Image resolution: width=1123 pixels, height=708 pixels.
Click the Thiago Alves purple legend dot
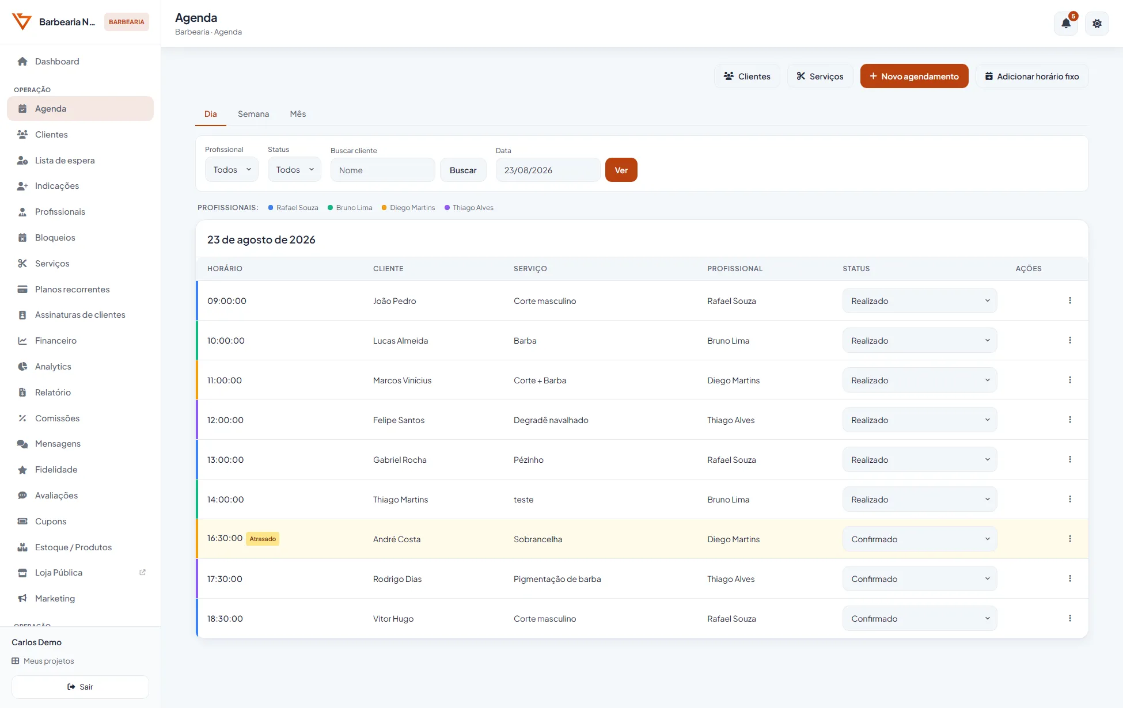click(x=447, y=208)
